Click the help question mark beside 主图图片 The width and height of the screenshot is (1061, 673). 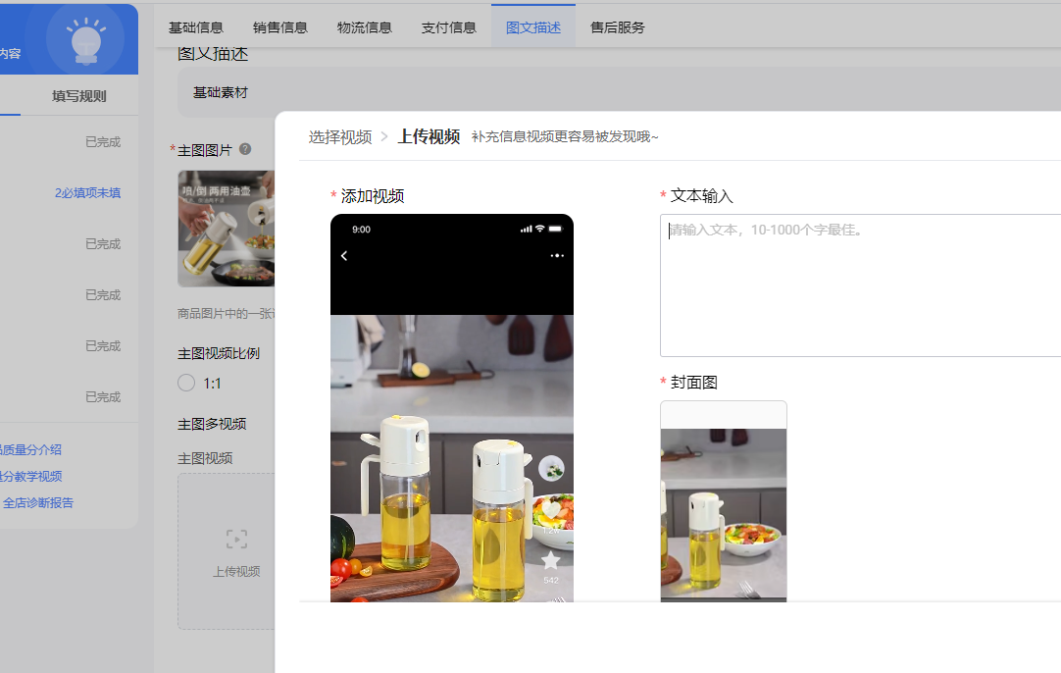[245, 149]
